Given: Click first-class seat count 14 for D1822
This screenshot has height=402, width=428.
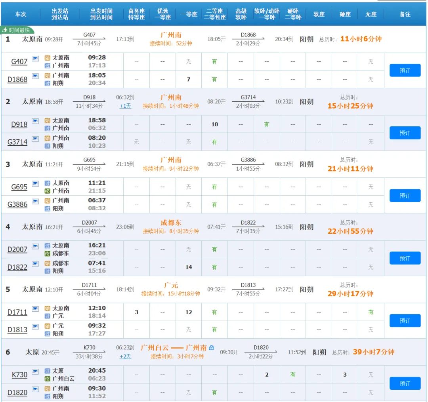Looking at the screenshot, I should point(189,267).
